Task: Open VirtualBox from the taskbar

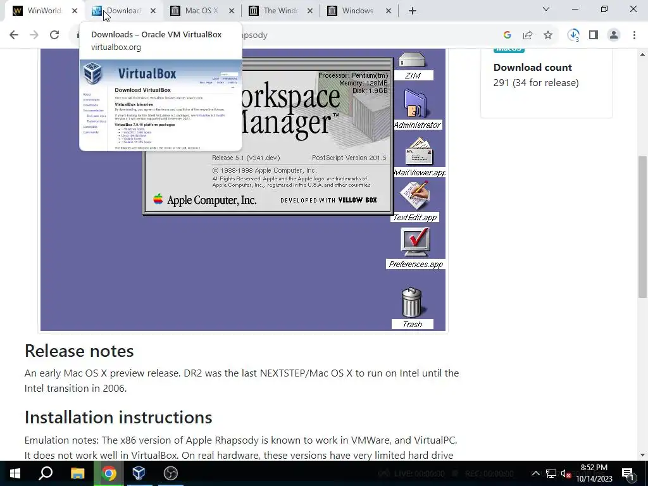Action: point(139,473)
